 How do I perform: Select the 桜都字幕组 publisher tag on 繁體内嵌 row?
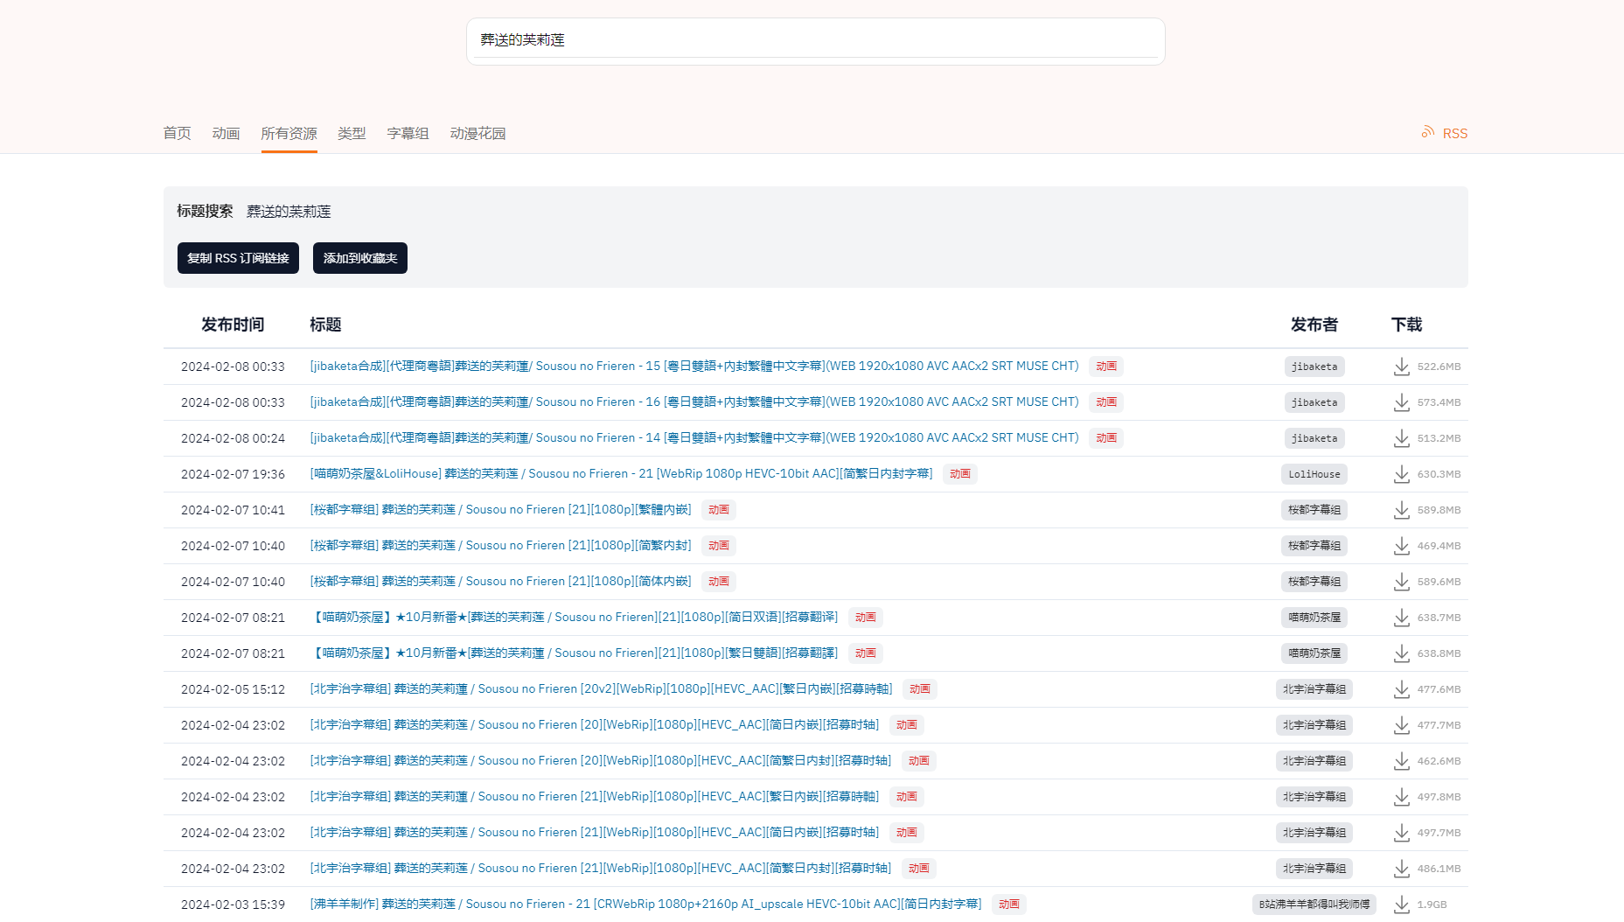point(1314,510)
